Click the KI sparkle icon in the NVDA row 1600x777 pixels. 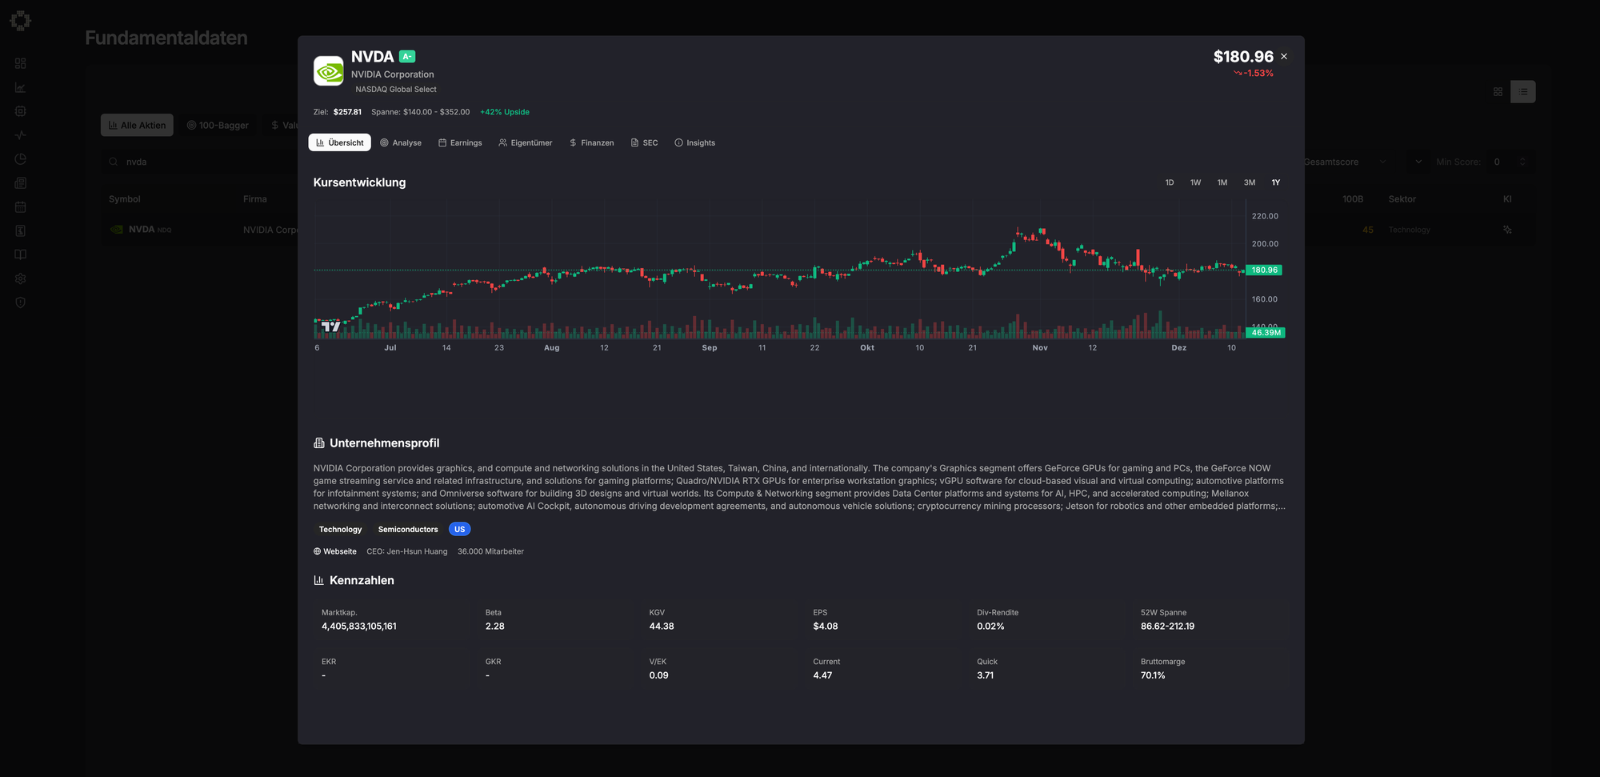1507,230
